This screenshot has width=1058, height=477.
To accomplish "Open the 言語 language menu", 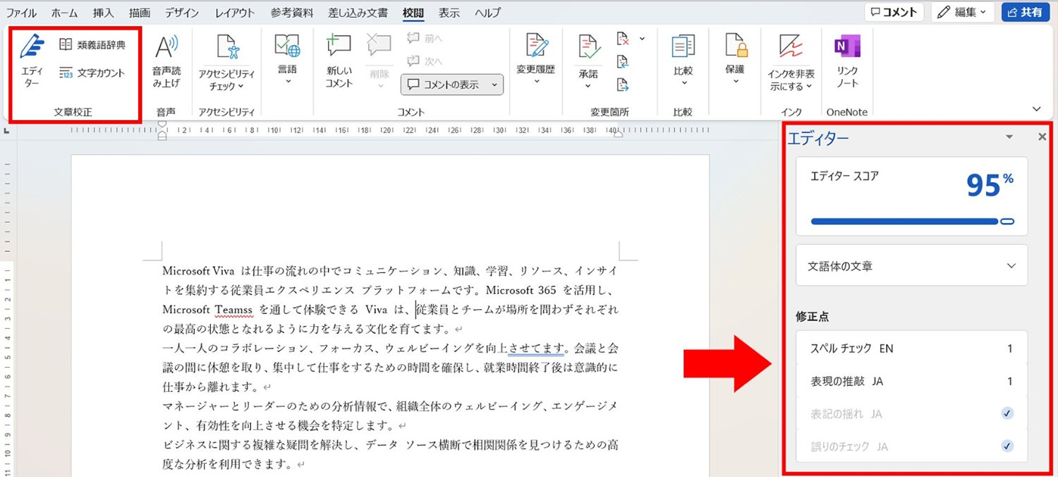I will (x=287, y=60).
